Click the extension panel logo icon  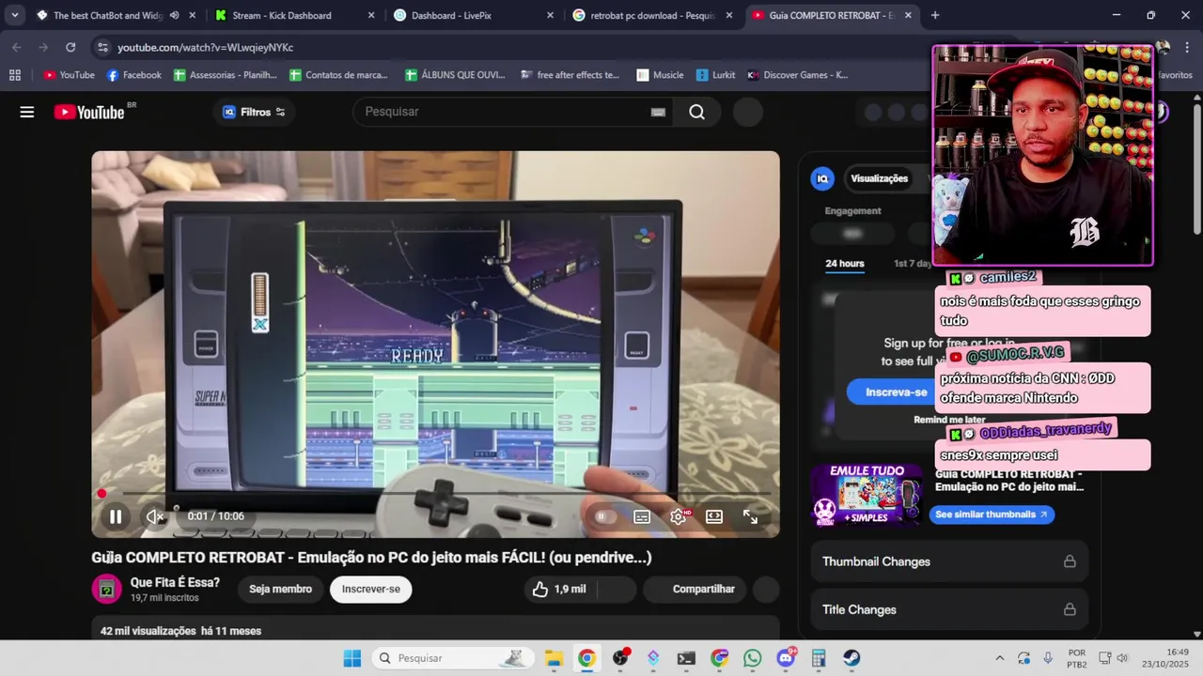tap(822, 178)
